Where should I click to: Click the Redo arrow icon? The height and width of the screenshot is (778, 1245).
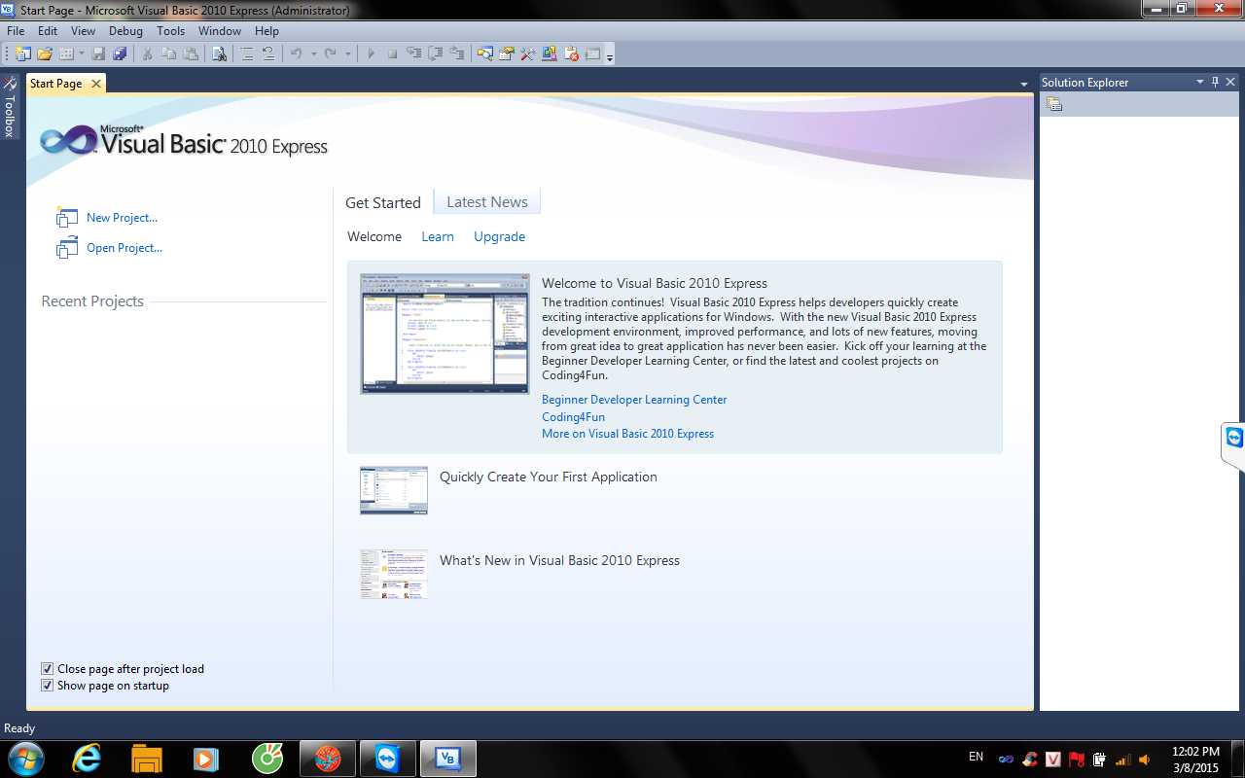331,53
